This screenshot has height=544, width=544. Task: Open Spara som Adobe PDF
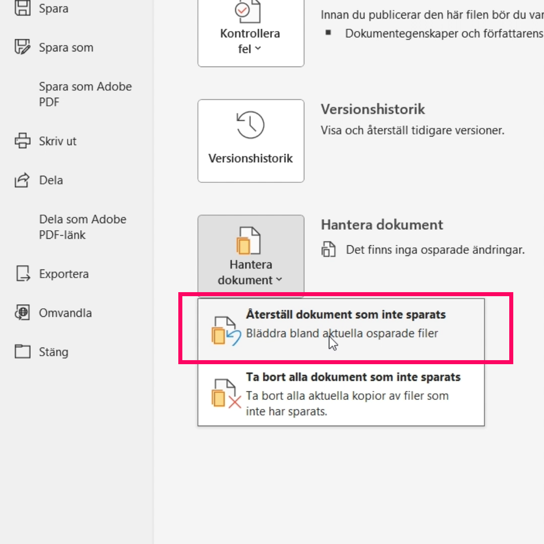point(85,94)
